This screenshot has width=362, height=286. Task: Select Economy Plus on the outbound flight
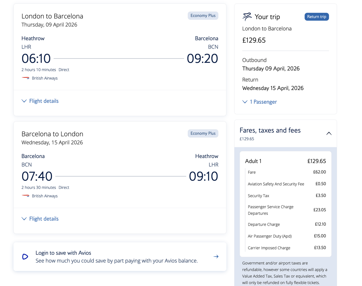point(203,15)
